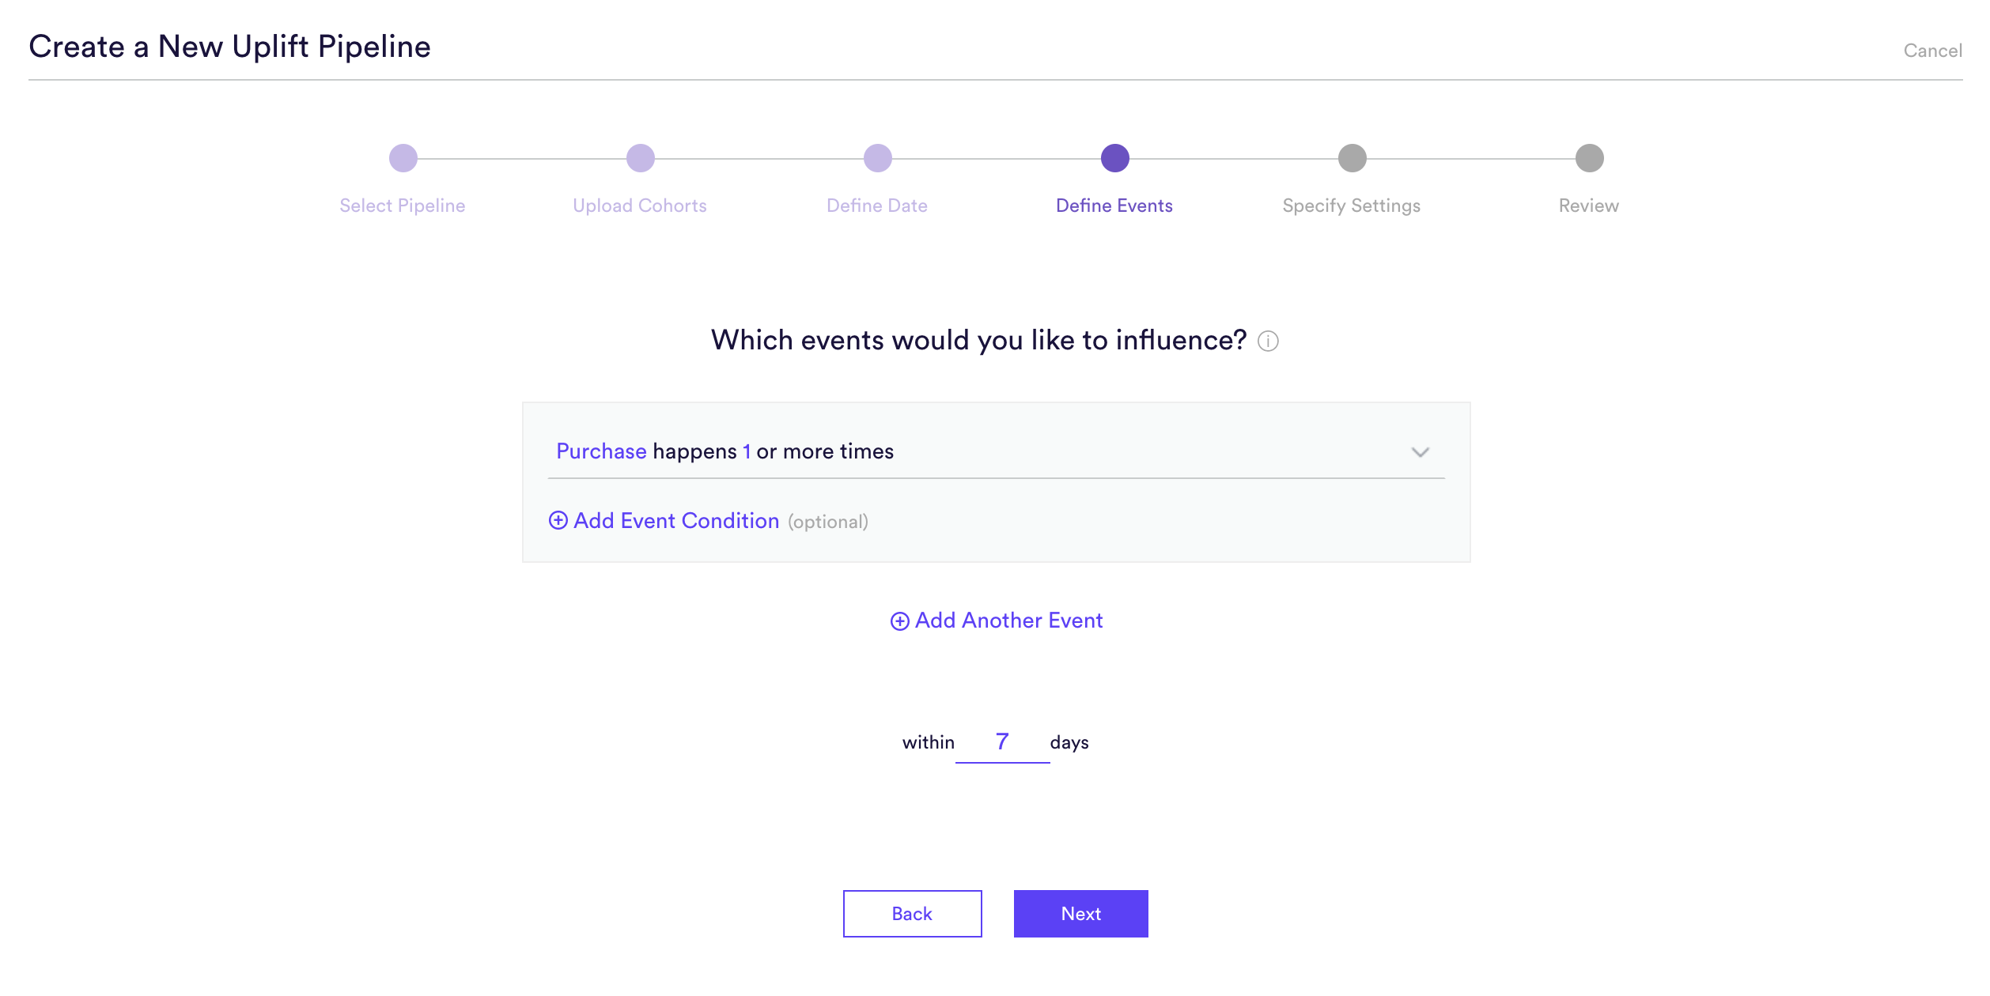Viewport: 1990px width, 996px height.
Task: Click the info icon beside the events question
Action: tap(1268, 341)
